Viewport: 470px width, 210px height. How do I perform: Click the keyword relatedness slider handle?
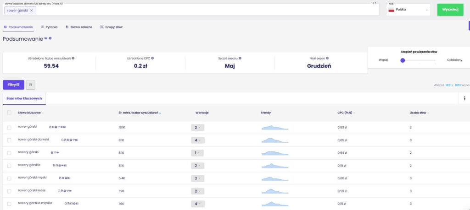point(403,60)
